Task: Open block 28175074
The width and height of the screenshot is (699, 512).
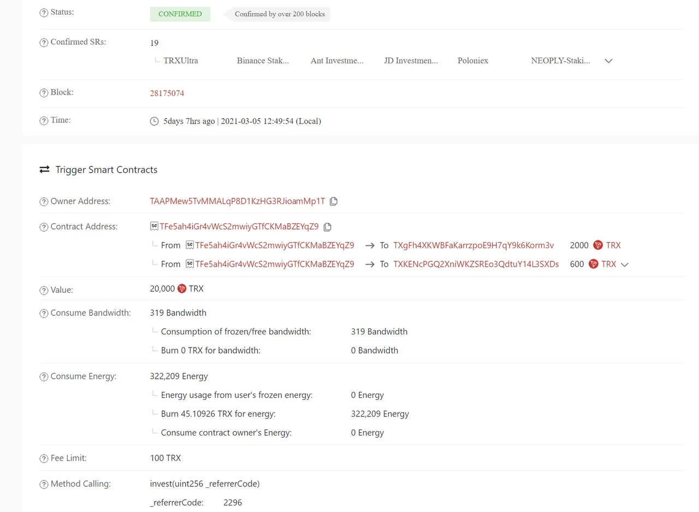Action: click(167, 93)
